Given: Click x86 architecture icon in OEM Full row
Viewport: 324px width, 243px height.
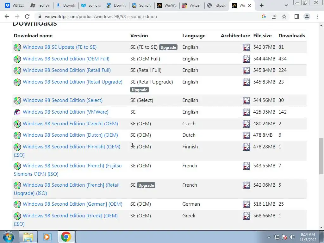Looking at the screenshot, I should [246, 59].
